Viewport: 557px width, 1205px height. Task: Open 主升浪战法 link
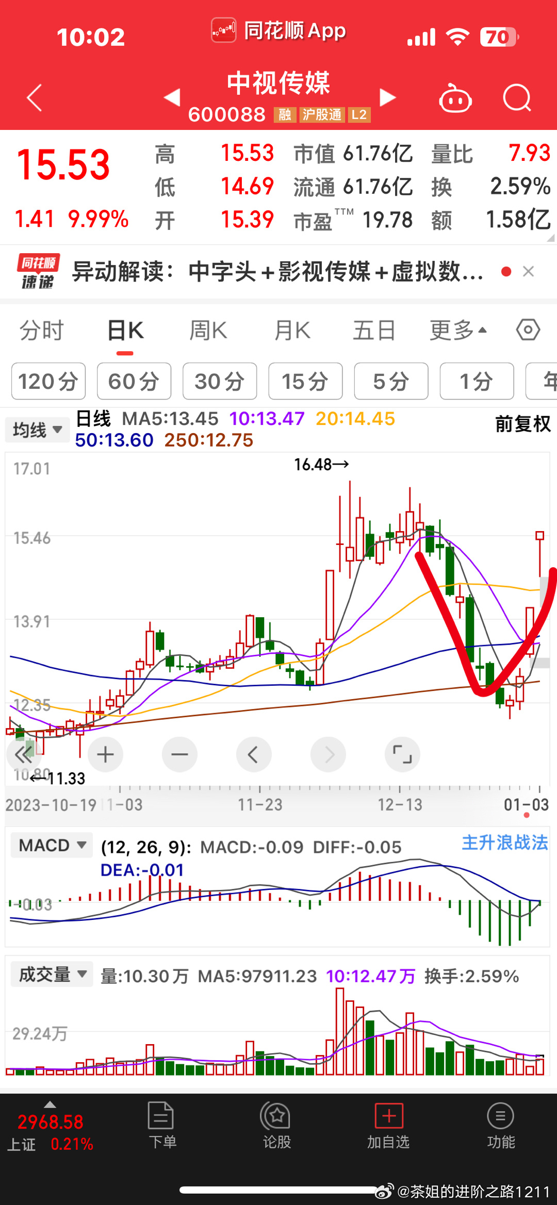click(504, 843)
